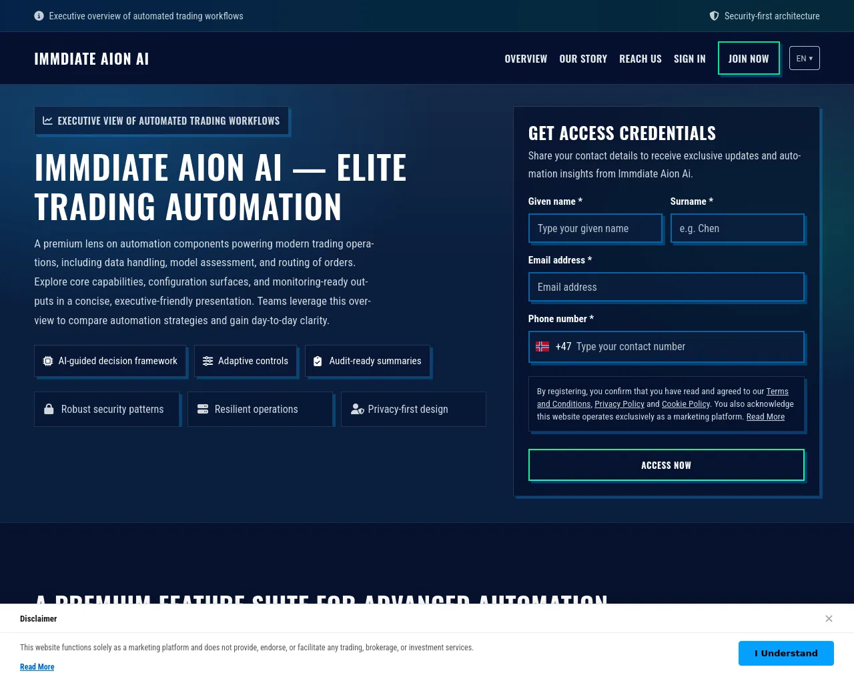The width and height of the screenshot is (854, 683).
Task: Click the info icon in top banner
Action: pos(39,16)
